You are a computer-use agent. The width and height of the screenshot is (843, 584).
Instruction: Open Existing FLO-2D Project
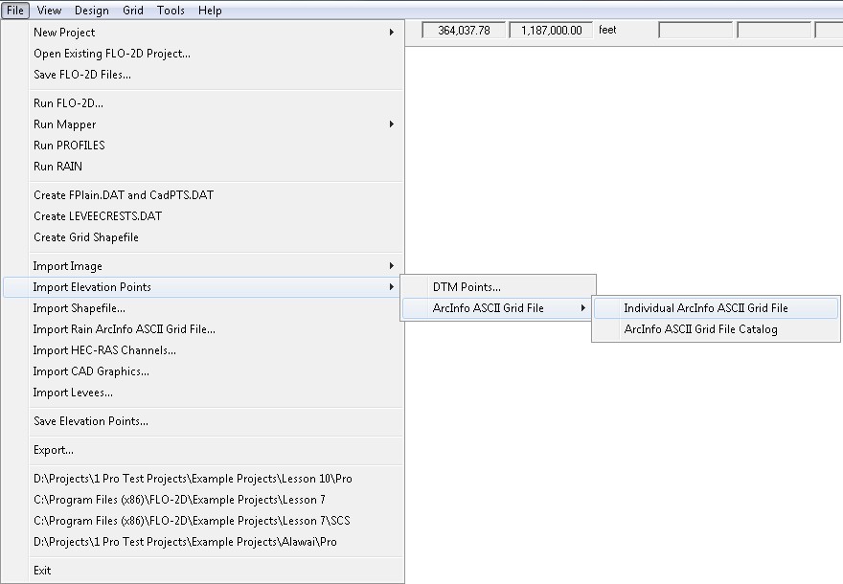[112, 54]
